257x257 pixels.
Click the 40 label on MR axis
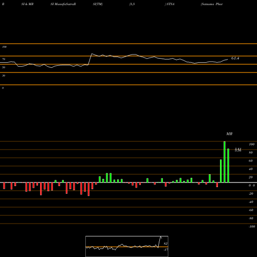pos(251,169)
